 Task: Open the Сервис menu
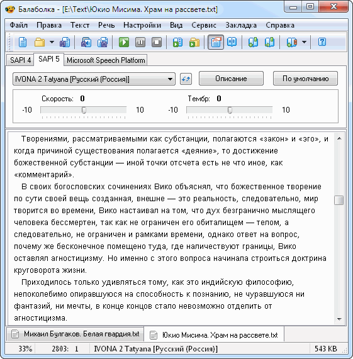[x=204, y=25]
